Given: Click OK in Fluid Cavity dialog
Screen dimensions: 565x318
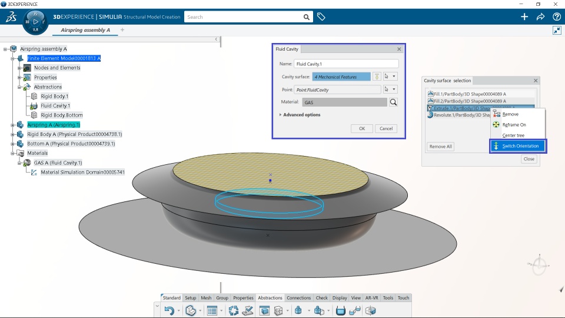Looking at the screenshot, I should 362,128.
